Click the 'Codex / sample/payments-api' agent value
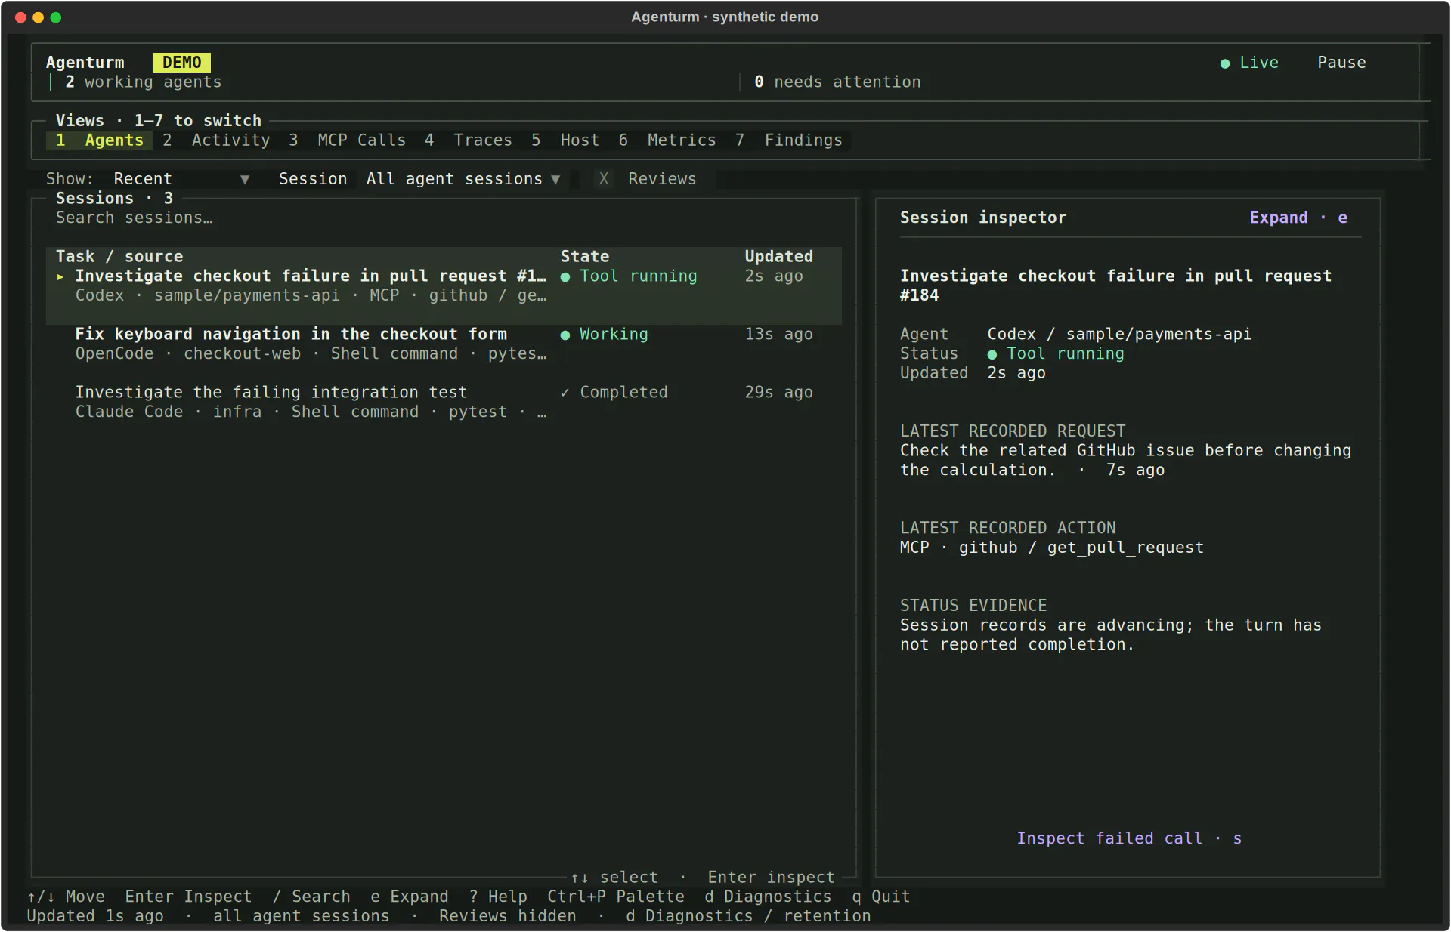This screenshot has width=1451, height=932. click(1119, 334)
